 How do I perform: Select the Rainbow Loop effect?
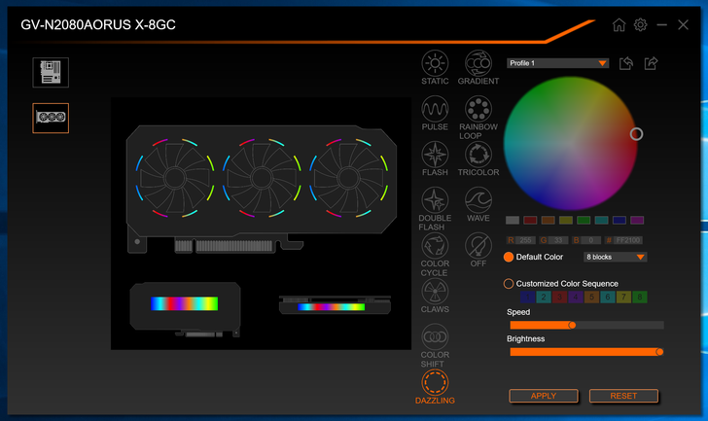(478, 109)
